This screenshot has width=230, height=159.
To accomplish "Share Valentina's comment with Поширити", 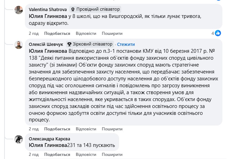I will 112,33.
